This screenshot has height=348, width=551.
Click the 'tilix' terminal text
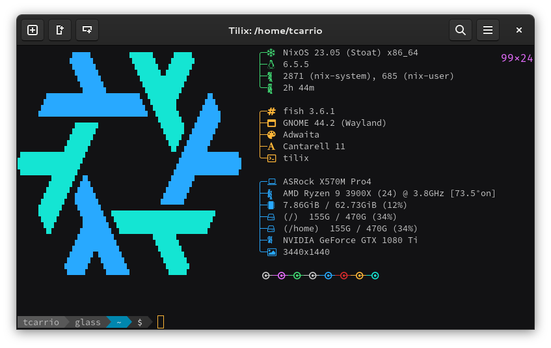[296, 158]
